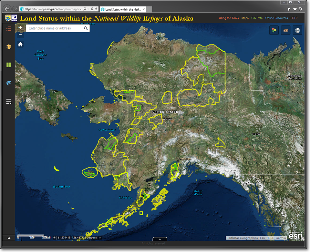Expand the bottom attribute table panel
Viewport: 310px width, 252px height.
click(x=160, y=239)
